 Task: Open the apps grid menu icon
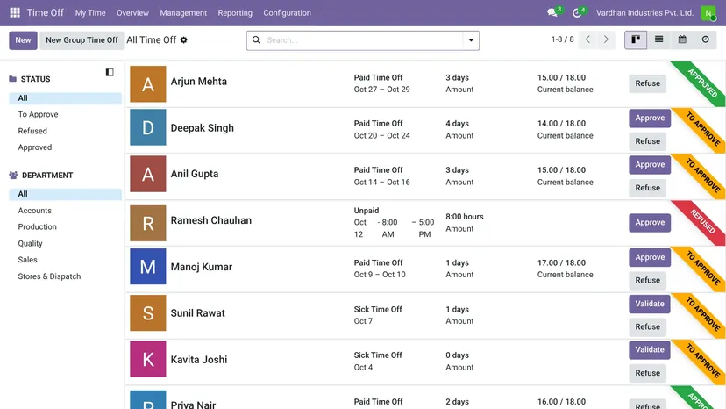[15, 12]
